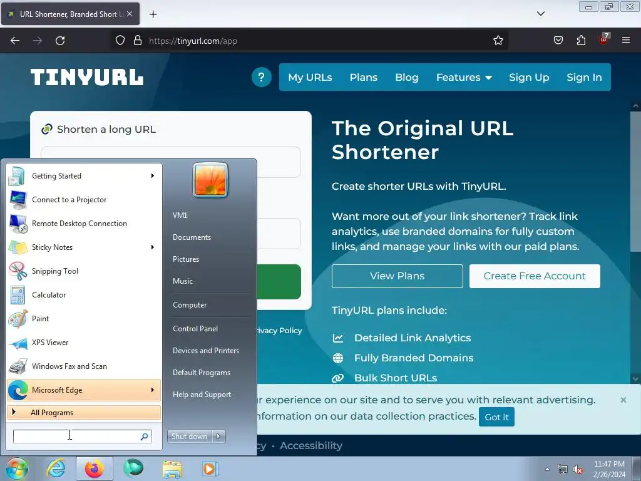The image size is (641, 481).
Task: Click the list all tabs chevron
Action: click(540, 14)
